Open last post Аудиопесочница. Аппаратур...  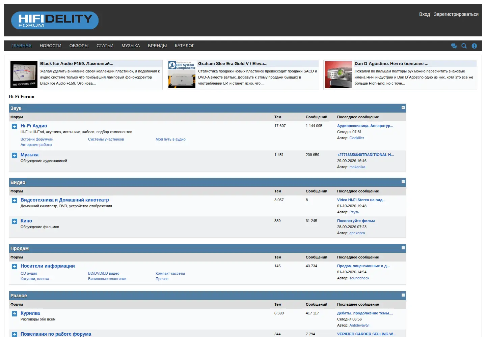(365, 126)
